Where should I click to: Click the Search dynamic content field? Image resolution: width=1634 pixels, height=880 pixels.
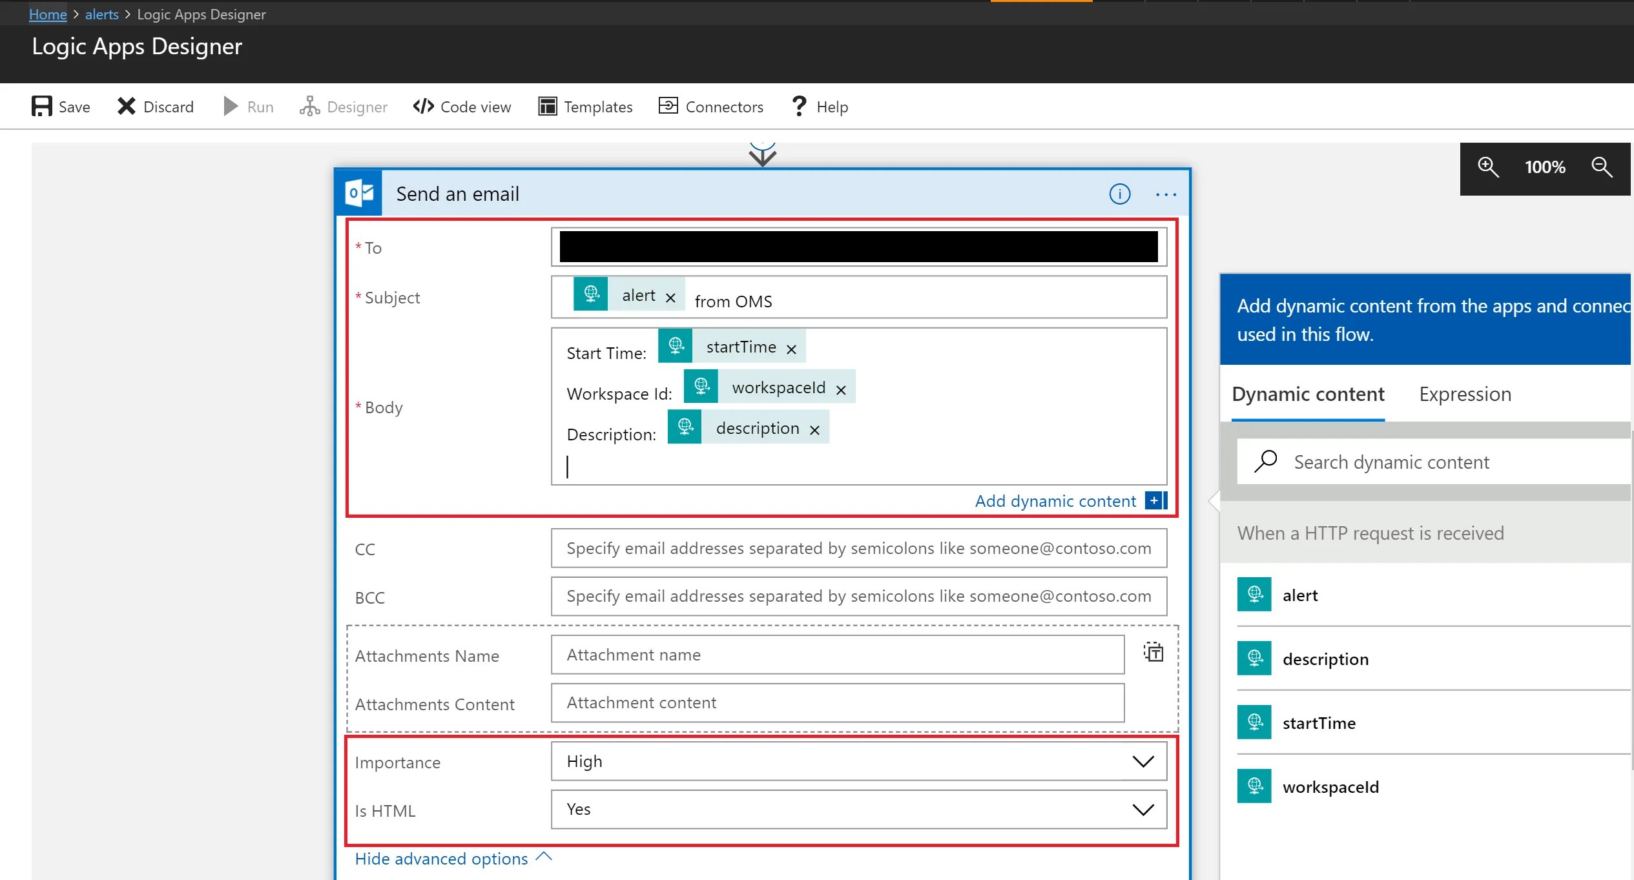1435,462
